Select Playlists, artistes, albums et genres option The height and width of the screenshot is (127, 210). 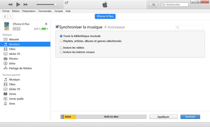[x=61, y=41]
